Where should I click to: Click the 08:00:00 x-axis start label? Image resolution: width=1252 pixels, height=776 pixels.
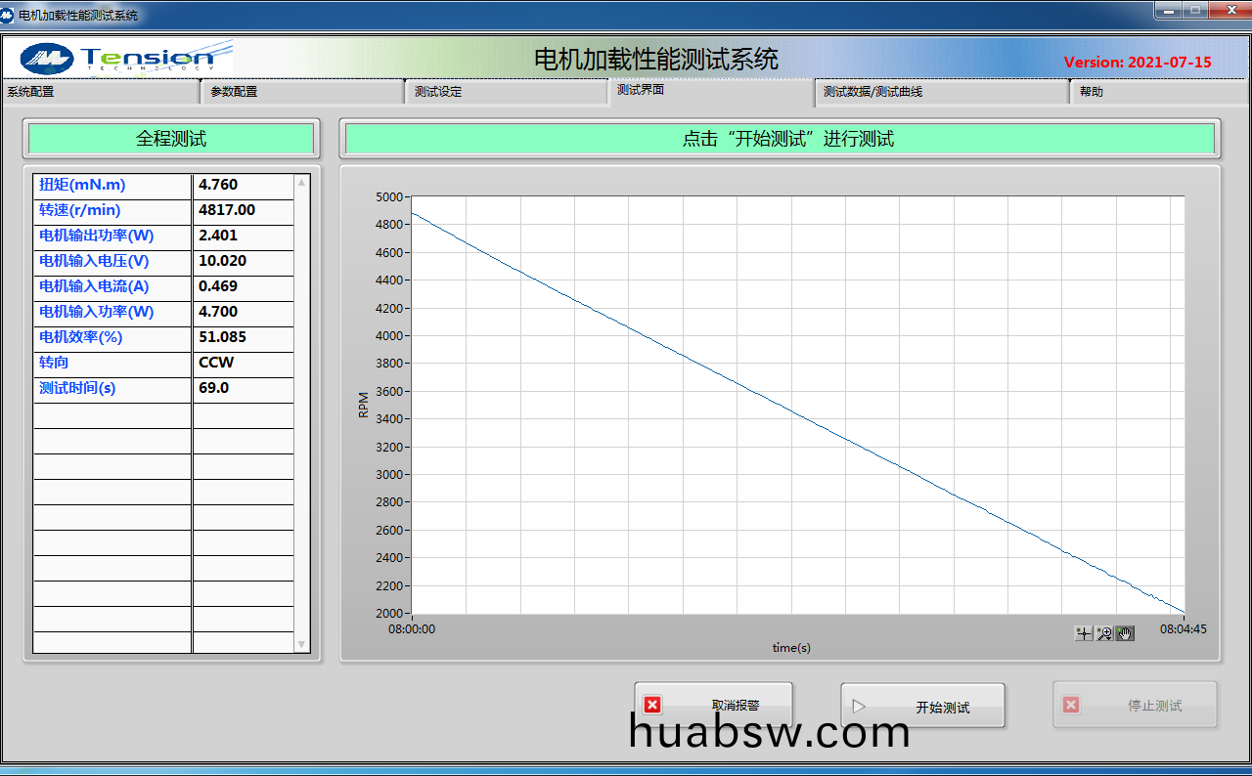point(412,629)
